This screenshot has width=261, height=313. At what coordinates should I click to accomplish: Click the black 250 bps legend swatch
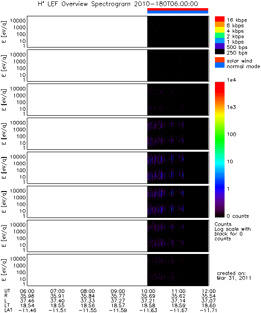click(x=220, y=51)
